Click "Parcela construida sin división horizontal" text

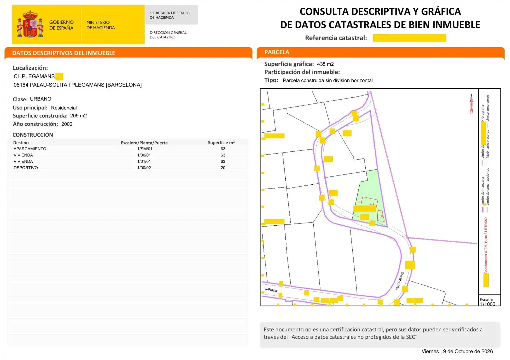(328, 80)
